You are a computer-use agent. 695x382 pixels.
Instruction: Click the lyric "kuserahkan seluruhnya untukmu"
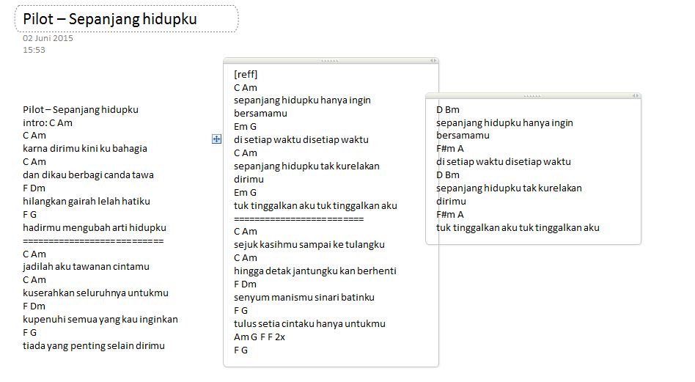[95, 293]
